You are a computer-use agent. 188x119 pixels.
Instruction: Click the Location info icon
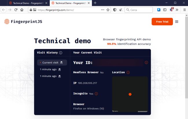click(x=128, y=72)
